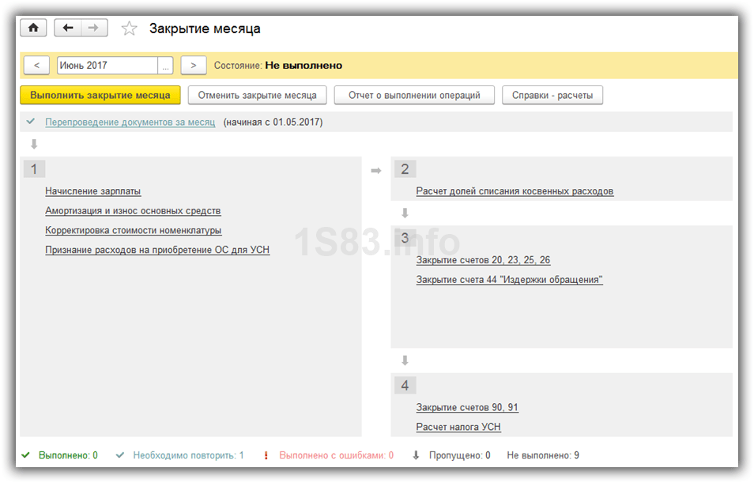Click Закрытие счетов 90, 91 link
754x483 pixels.
click(x=467, y=408)
